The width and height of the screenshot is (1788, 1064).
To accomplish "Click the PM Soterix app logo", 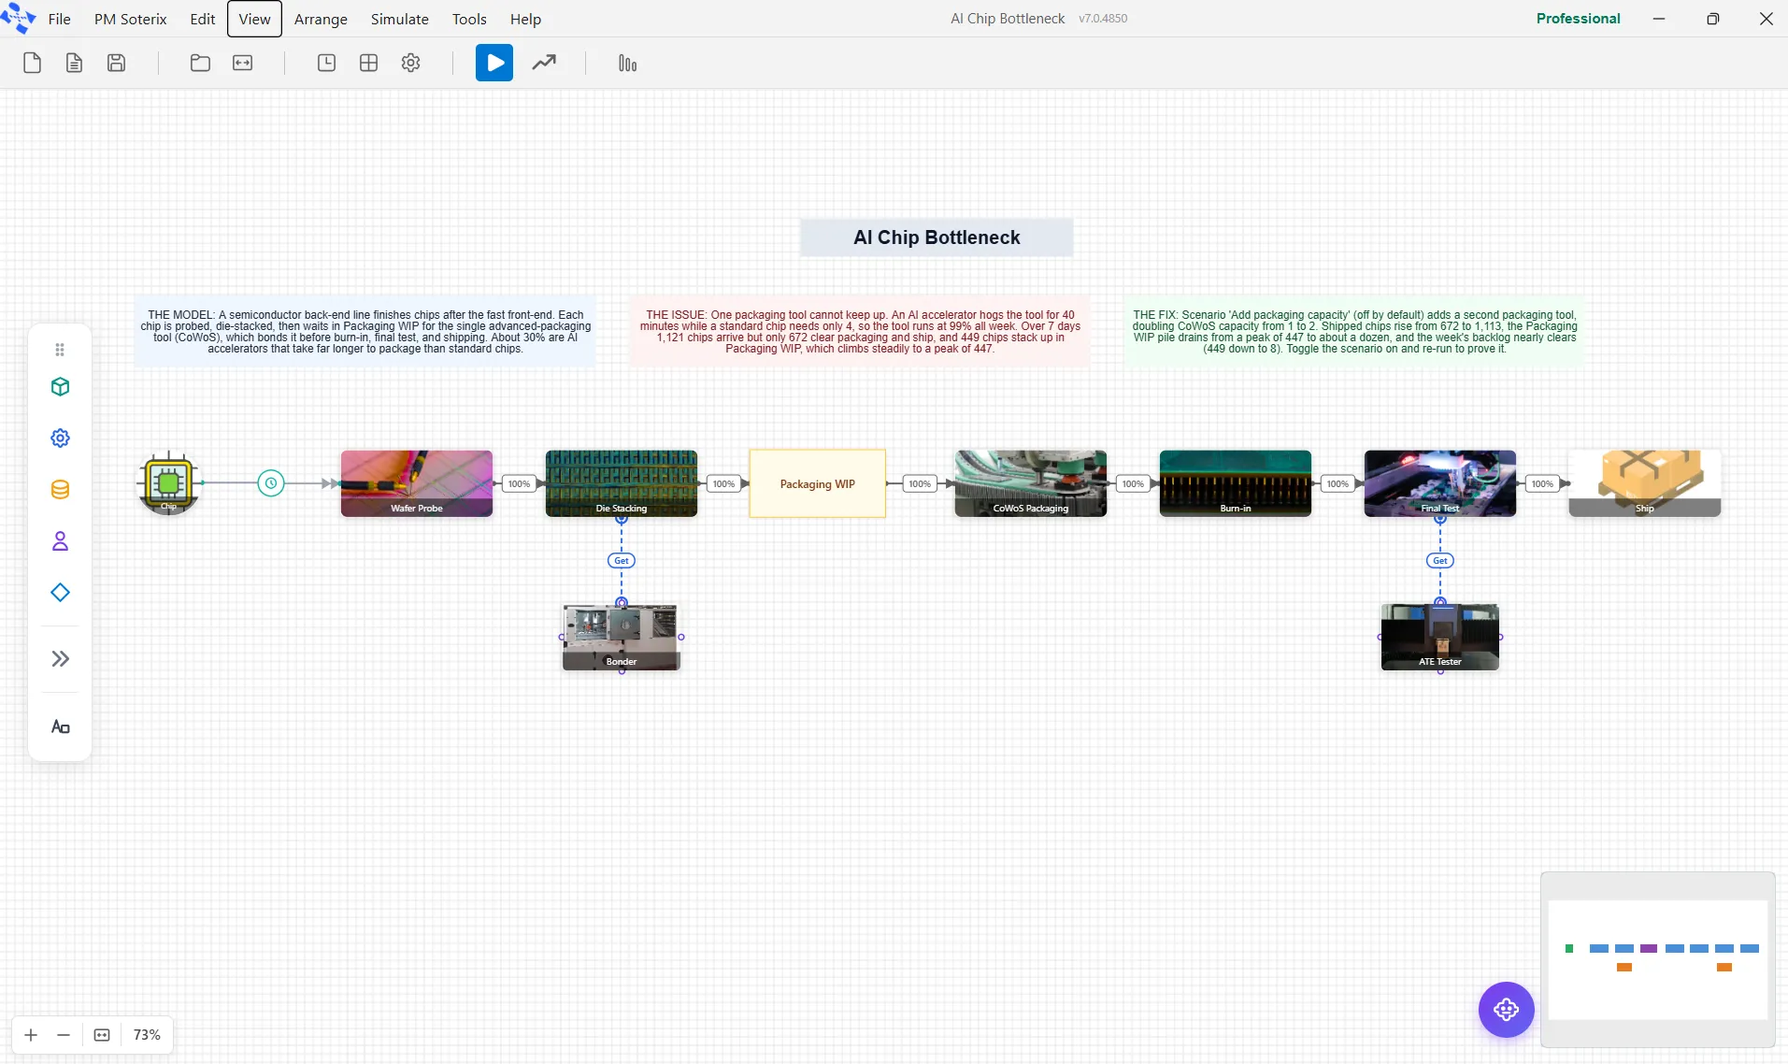I will click(18, 18).
